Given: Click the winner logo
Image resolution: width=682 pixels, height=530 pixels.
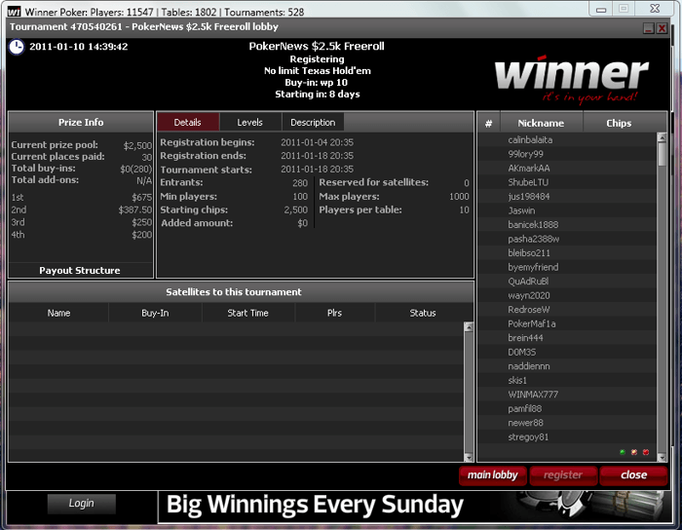Looking at the screenshot, I should pyautogui.click(x=572, y=79).
